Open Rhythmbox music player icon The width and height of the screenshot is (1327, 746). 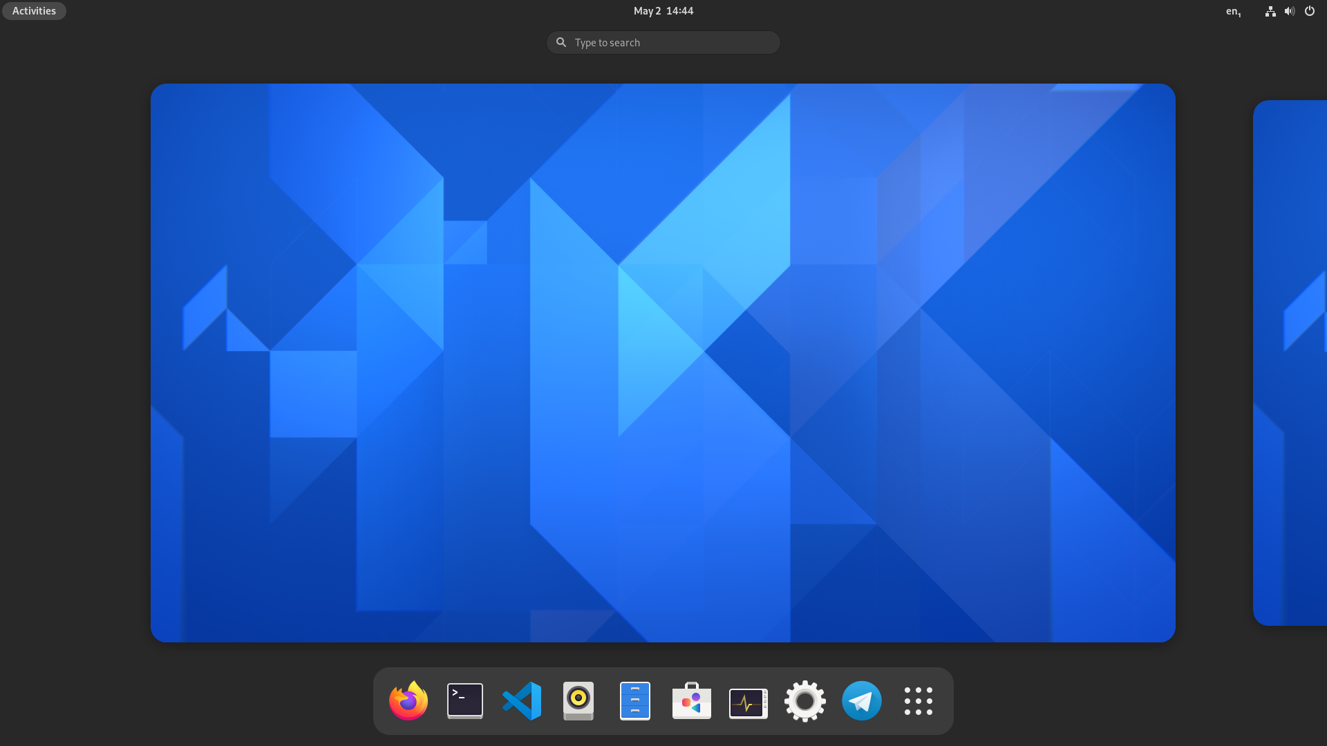tap(578, 701)
